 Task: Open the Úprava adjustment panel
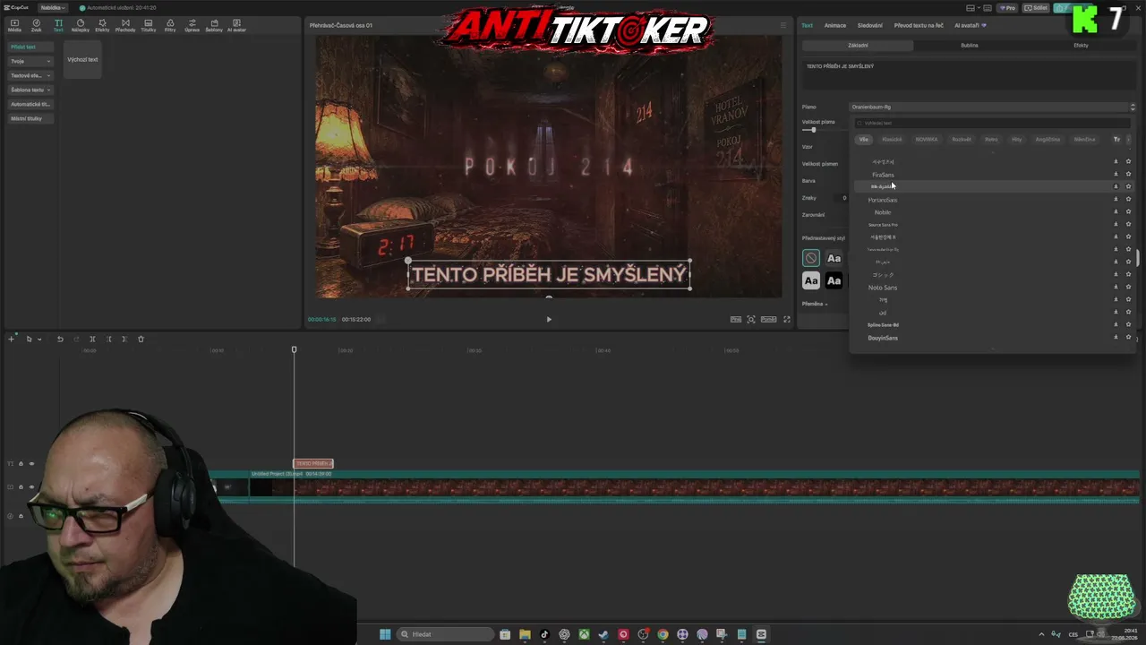coord(192,25)
